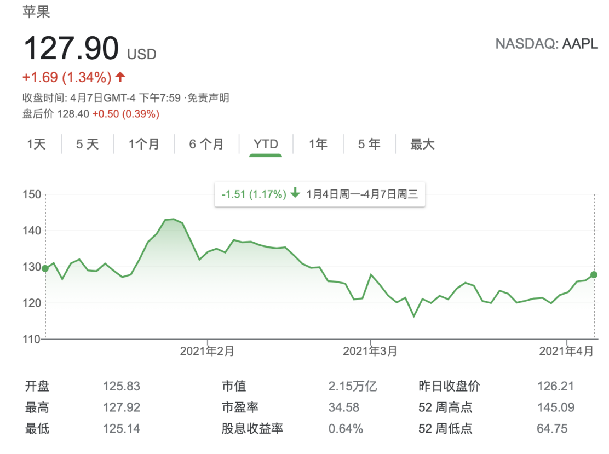Click the 2021年3月 axis label
Screen dimensions: 609x454
click(370, 352)
